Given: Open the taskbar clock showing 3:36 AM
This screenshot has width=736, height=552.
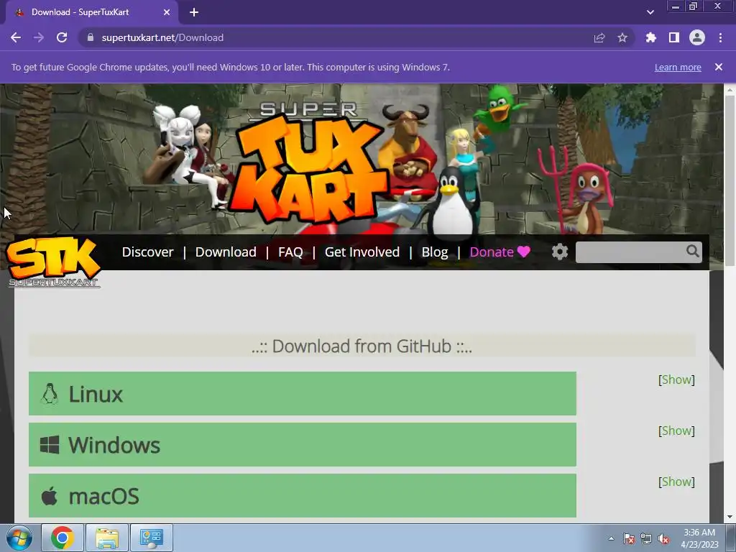Looking at the screenshot, I should 700,538.
